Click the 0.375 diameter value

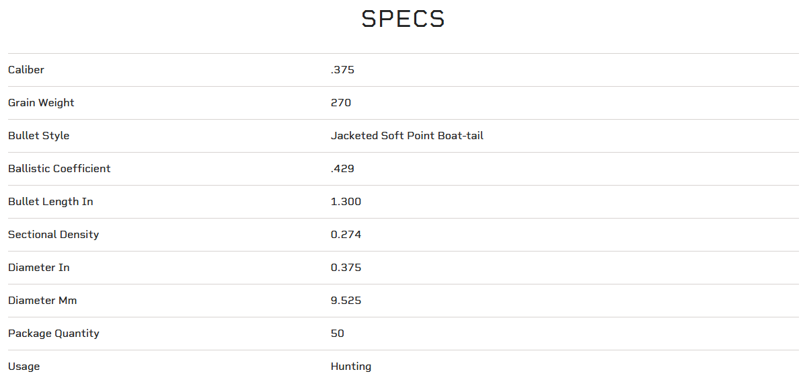pyautogui.click(x=346, y=268)
